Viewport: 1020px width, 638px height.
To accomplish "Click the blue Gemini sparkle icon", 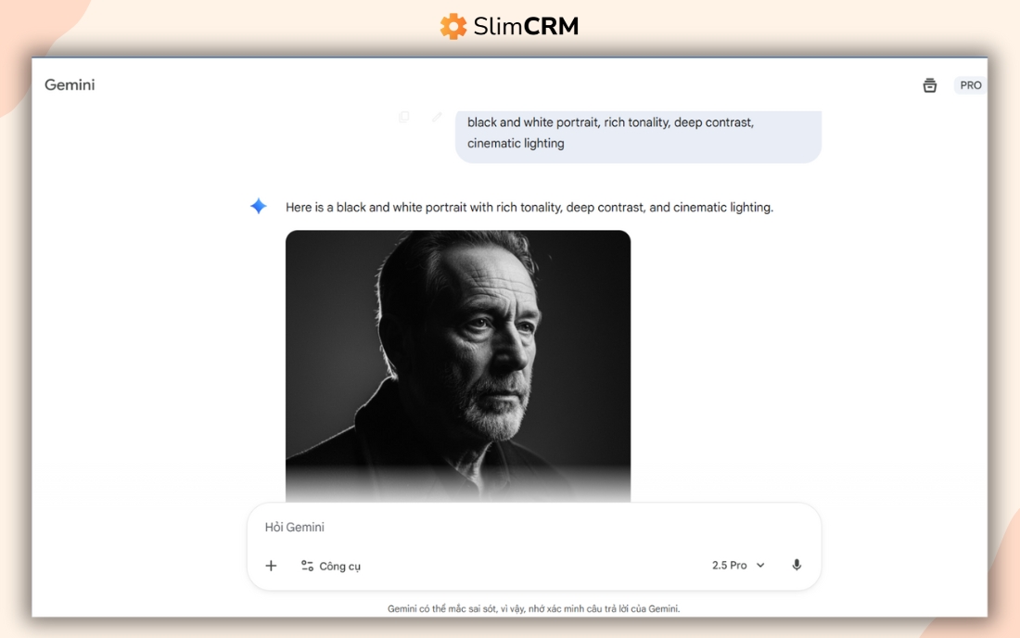I will [259, 206].
